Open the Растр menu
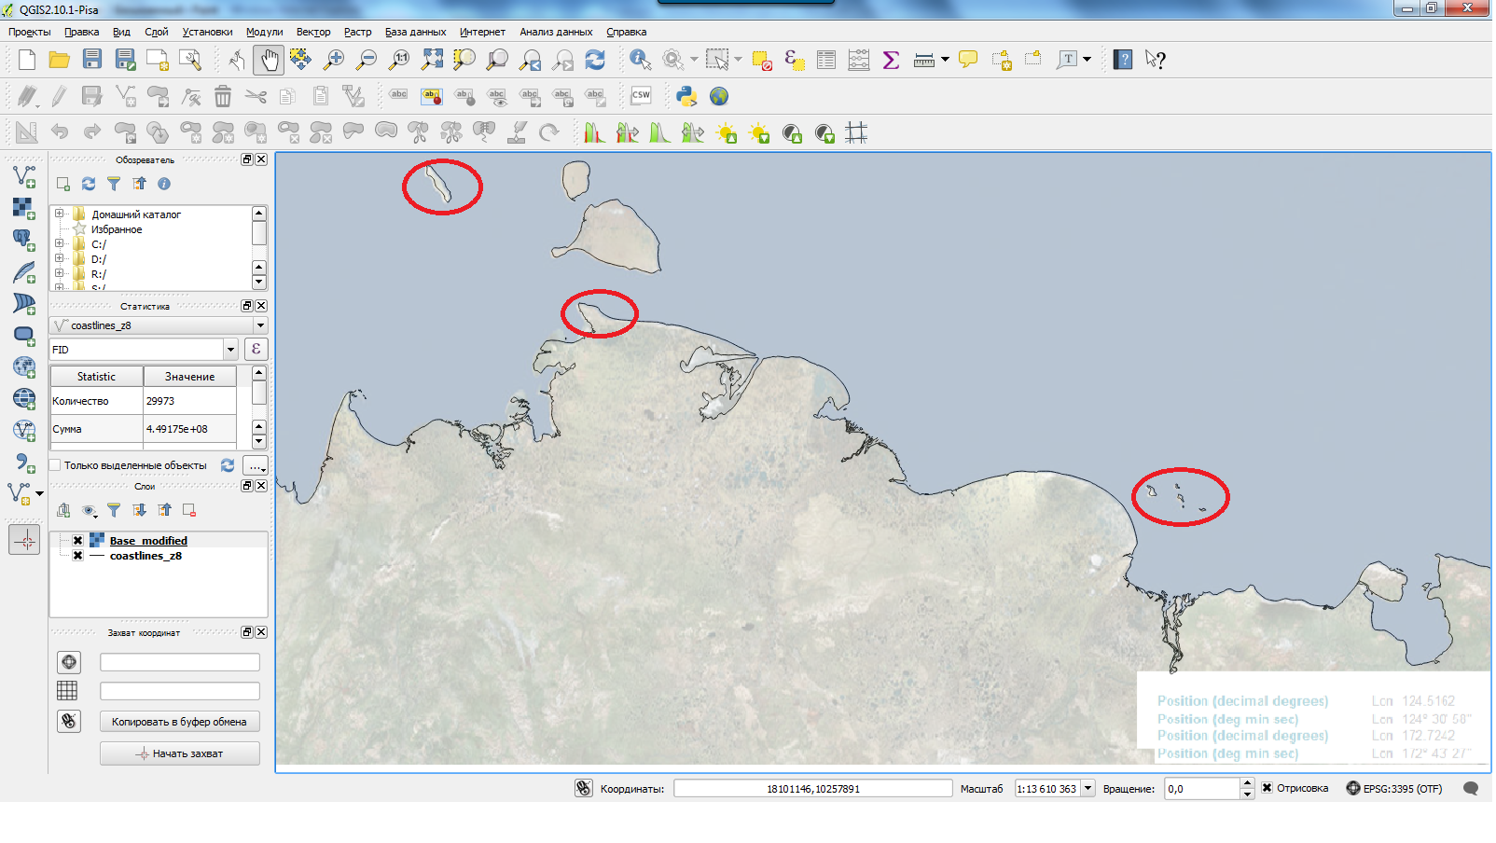 pos(357,32)
